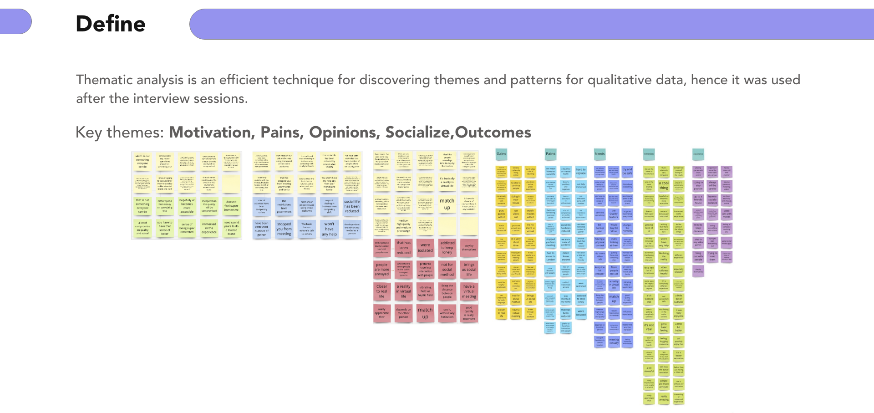Select the "had to move to London" note
Screen dimensions: 874x413
pyautogui.click(x=550, y=256)
